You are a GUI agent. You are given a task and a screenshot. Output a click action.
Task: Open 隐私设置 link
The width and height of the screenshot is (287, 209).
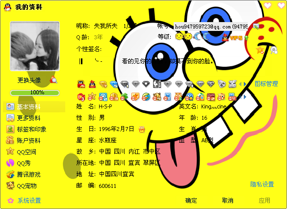pos(262,184)
